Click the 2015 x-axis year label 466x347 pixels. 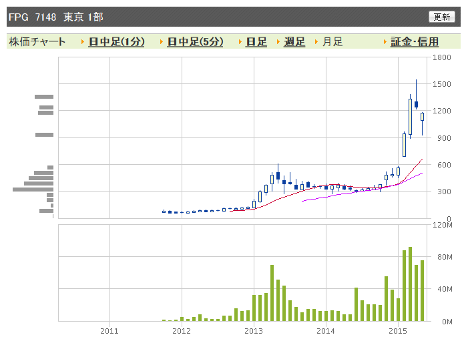pos(398,331)
